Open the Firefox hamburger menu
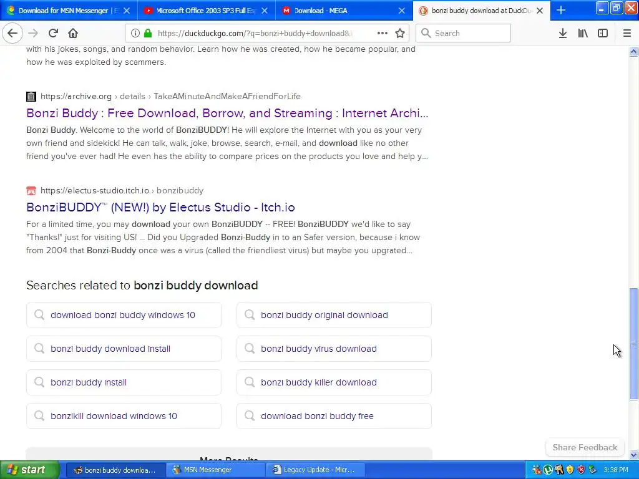The height and width of the screenshot is (479, 639). click(x=627, y=34)
